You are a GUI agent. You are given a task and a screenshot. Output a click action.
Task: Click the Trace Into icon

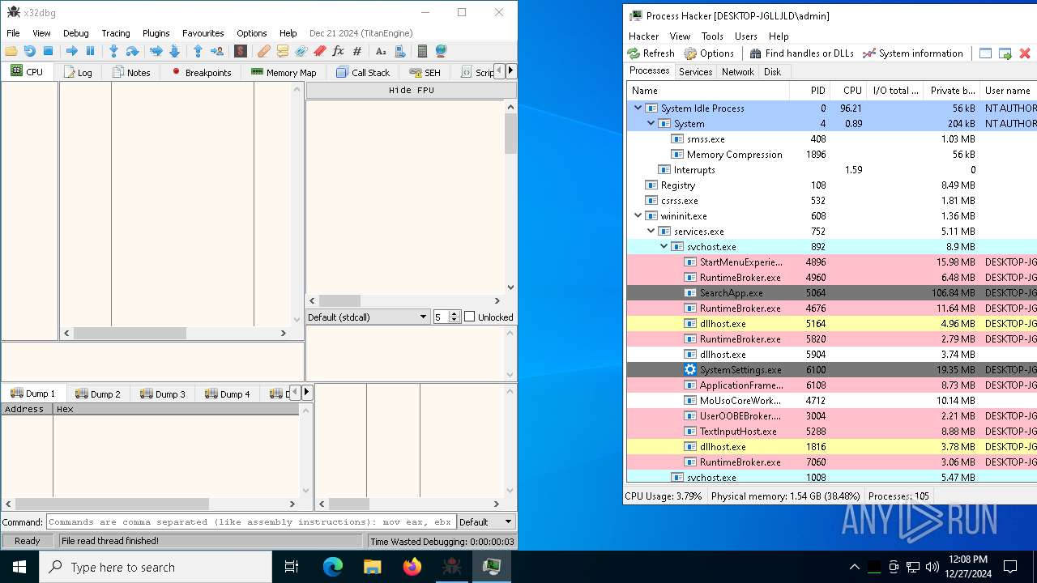[x=156, y=51]
